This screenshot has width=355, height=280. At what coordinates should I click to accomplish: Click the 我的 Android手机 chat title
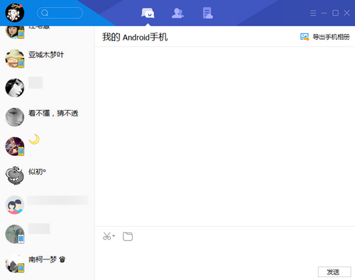(x=135, y=37)
